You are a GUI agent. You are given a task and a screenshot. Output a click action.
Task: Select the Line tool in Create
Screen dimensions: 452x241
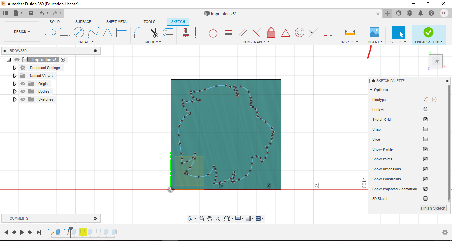click(51, 32)
